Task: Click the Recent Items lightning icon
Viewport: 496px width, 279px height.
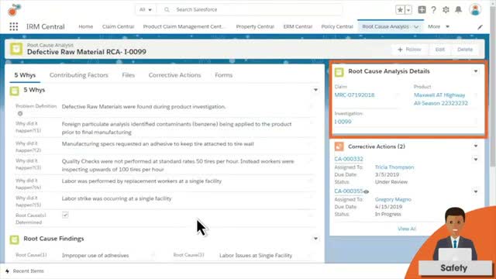Action: [x=7, y=271]
